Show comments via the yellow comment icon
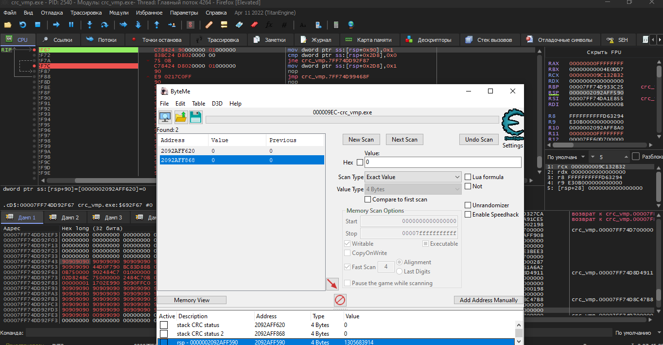 pos(224,24)
